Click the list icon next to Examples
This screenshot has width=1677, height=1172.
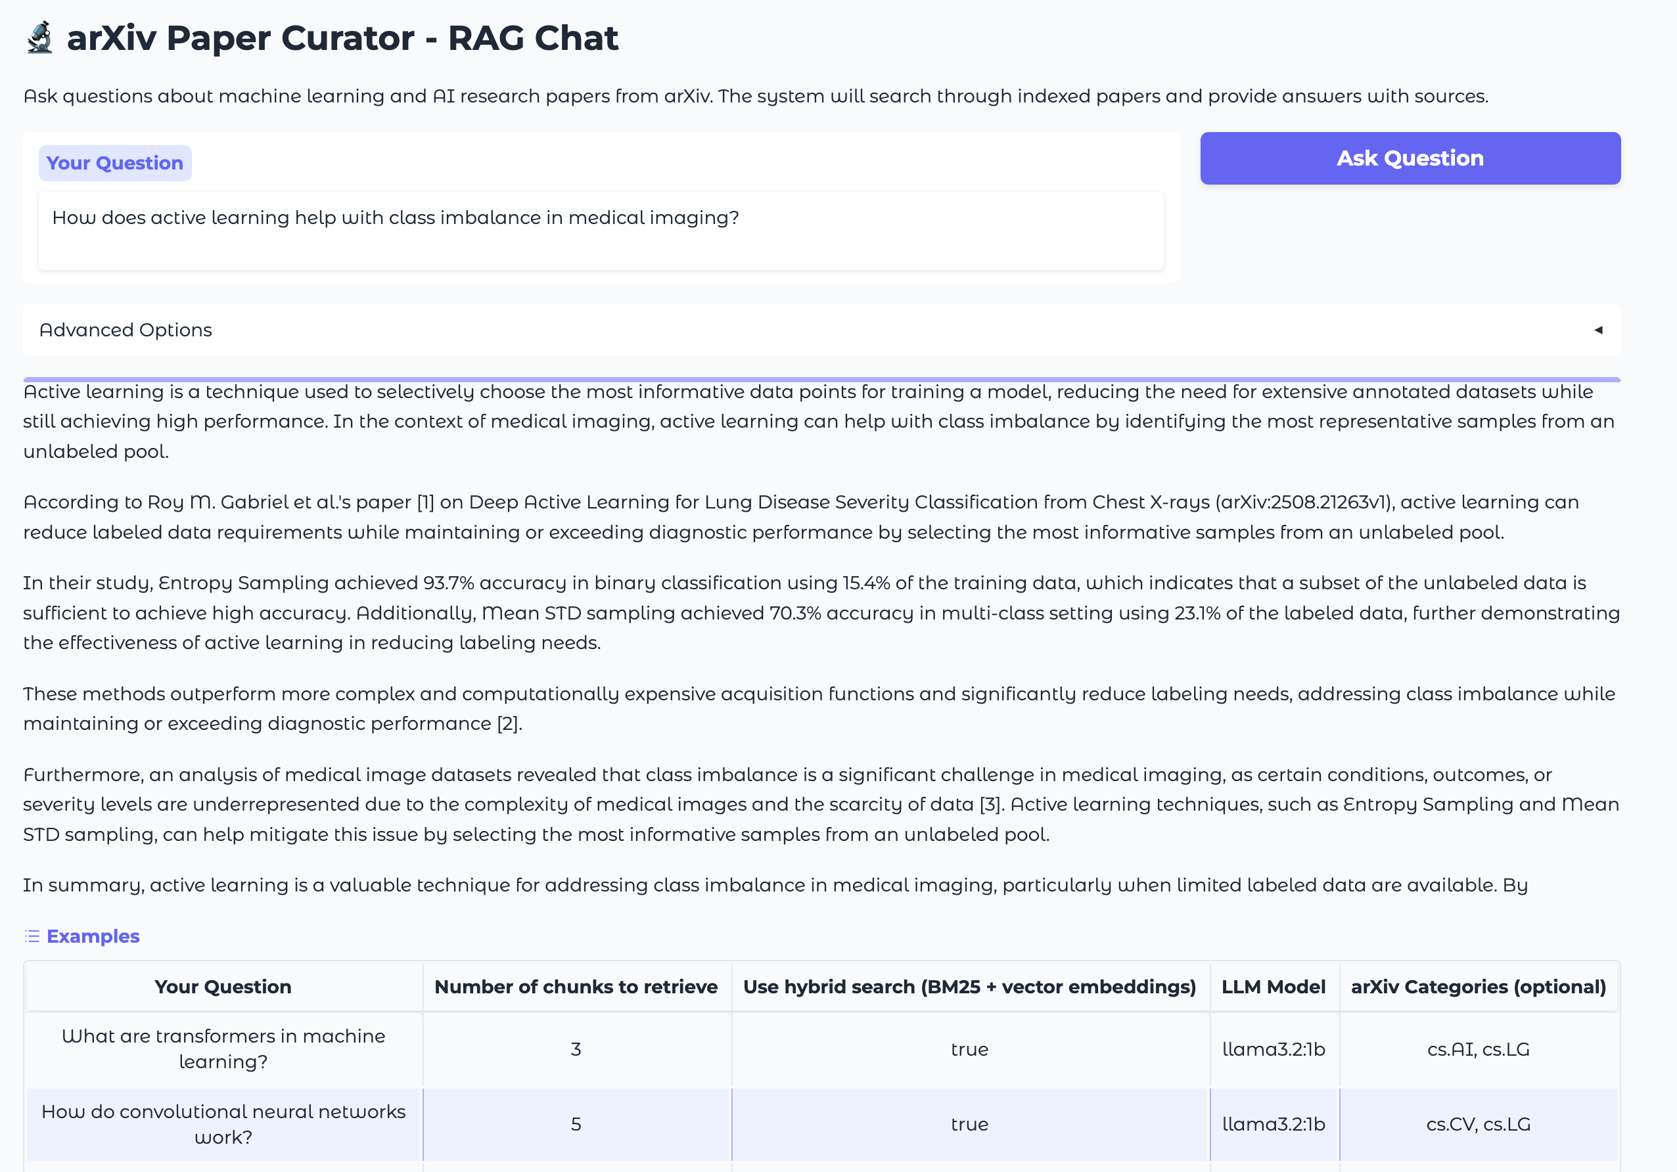pos(32,936)
